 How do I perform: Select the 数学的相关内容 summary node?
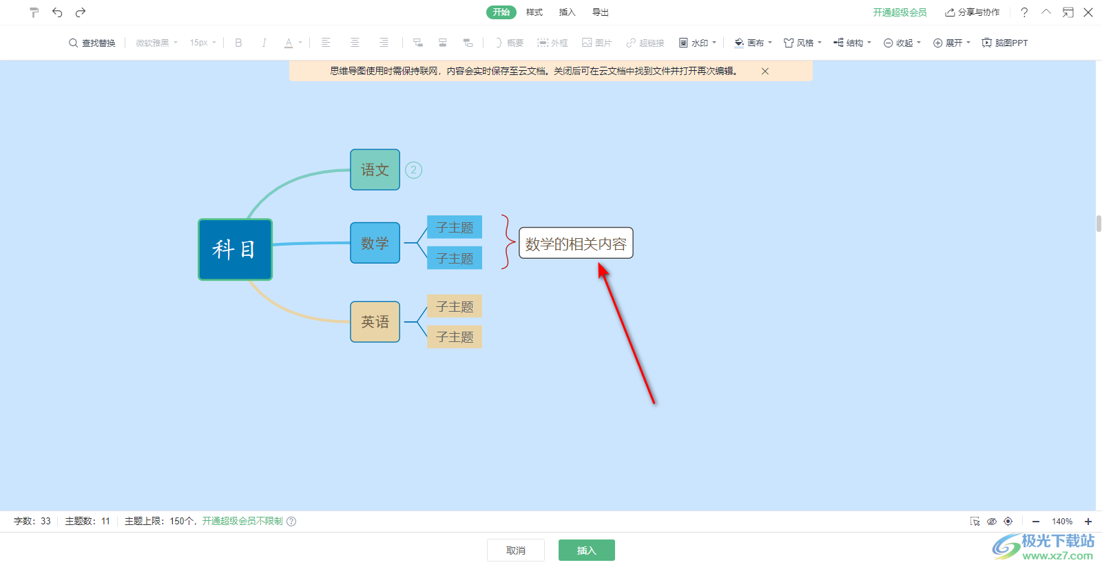tap(576, 243)
